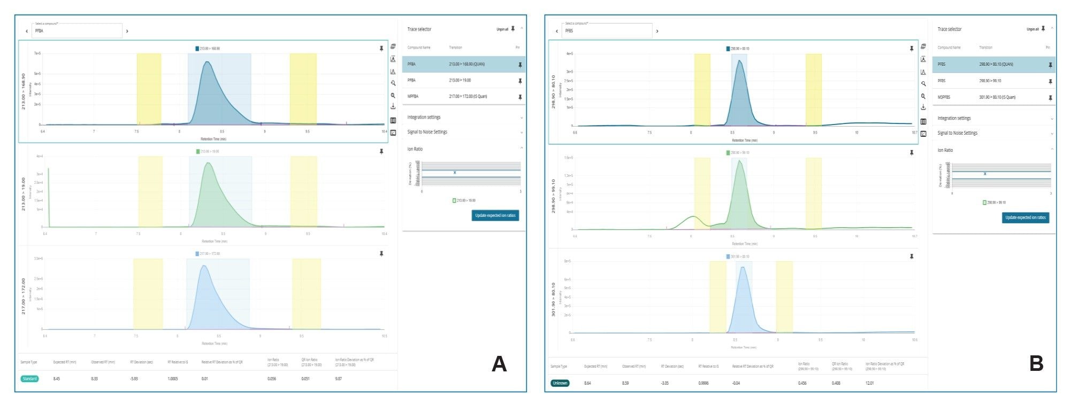Open the table view icon in PFBA panel toolbar
Image resolution: width=1070 pixels, height=412 pixels.
coord(393,120)
